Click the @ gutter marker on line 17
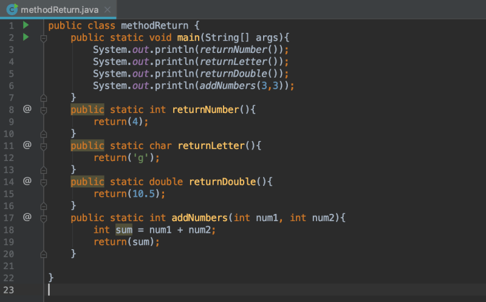 click(27, 217)
